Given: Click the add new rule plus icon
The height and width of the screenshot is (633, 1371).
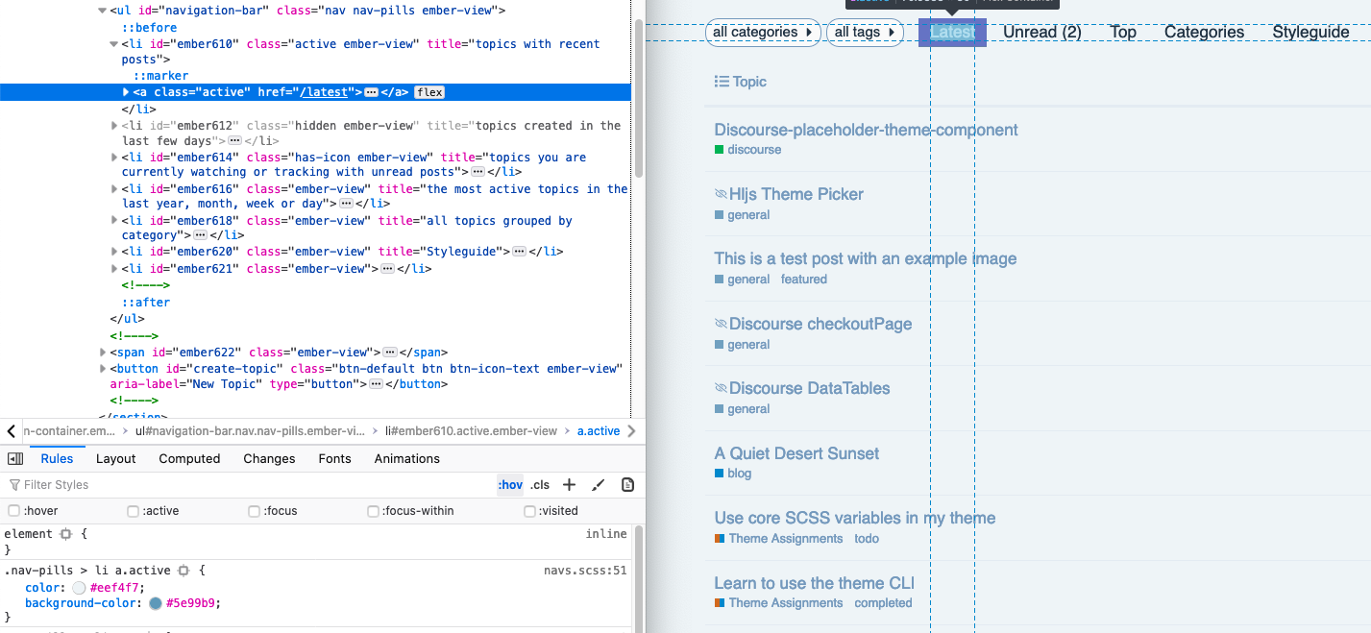Looking at the screenshot, I should point(569,485).
